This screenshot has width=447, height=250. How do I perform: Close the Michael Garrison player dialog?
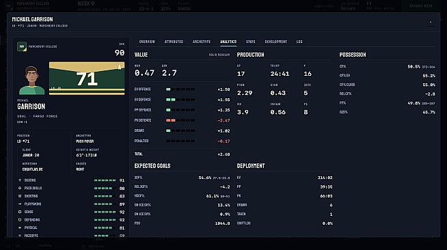click(x=431, y=23)
